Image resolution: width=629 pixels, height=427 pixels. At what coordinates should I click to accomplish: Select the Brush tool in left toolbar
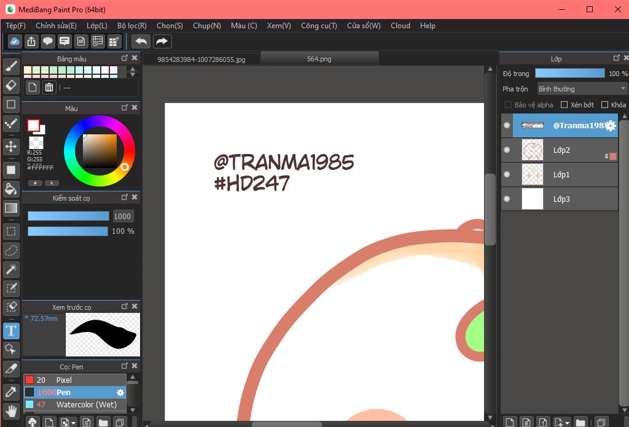click(x=11, y=66)
